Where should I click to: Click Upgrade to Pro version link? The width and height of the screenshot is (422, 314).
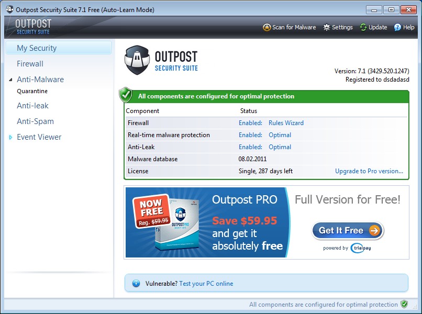click(369, 171)
